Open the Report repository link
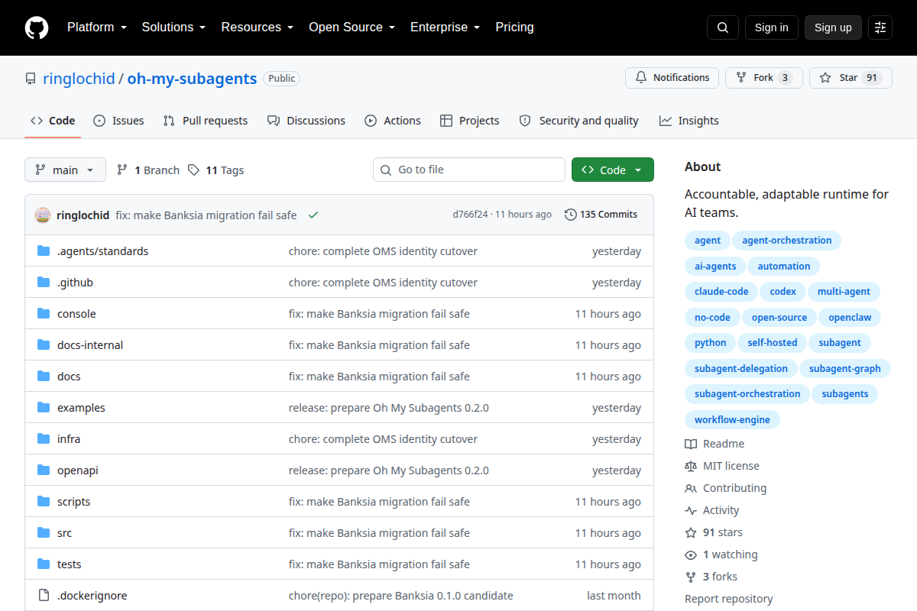Image resolution: width=917 pixels, height=611 pixels. coord(729,599)
